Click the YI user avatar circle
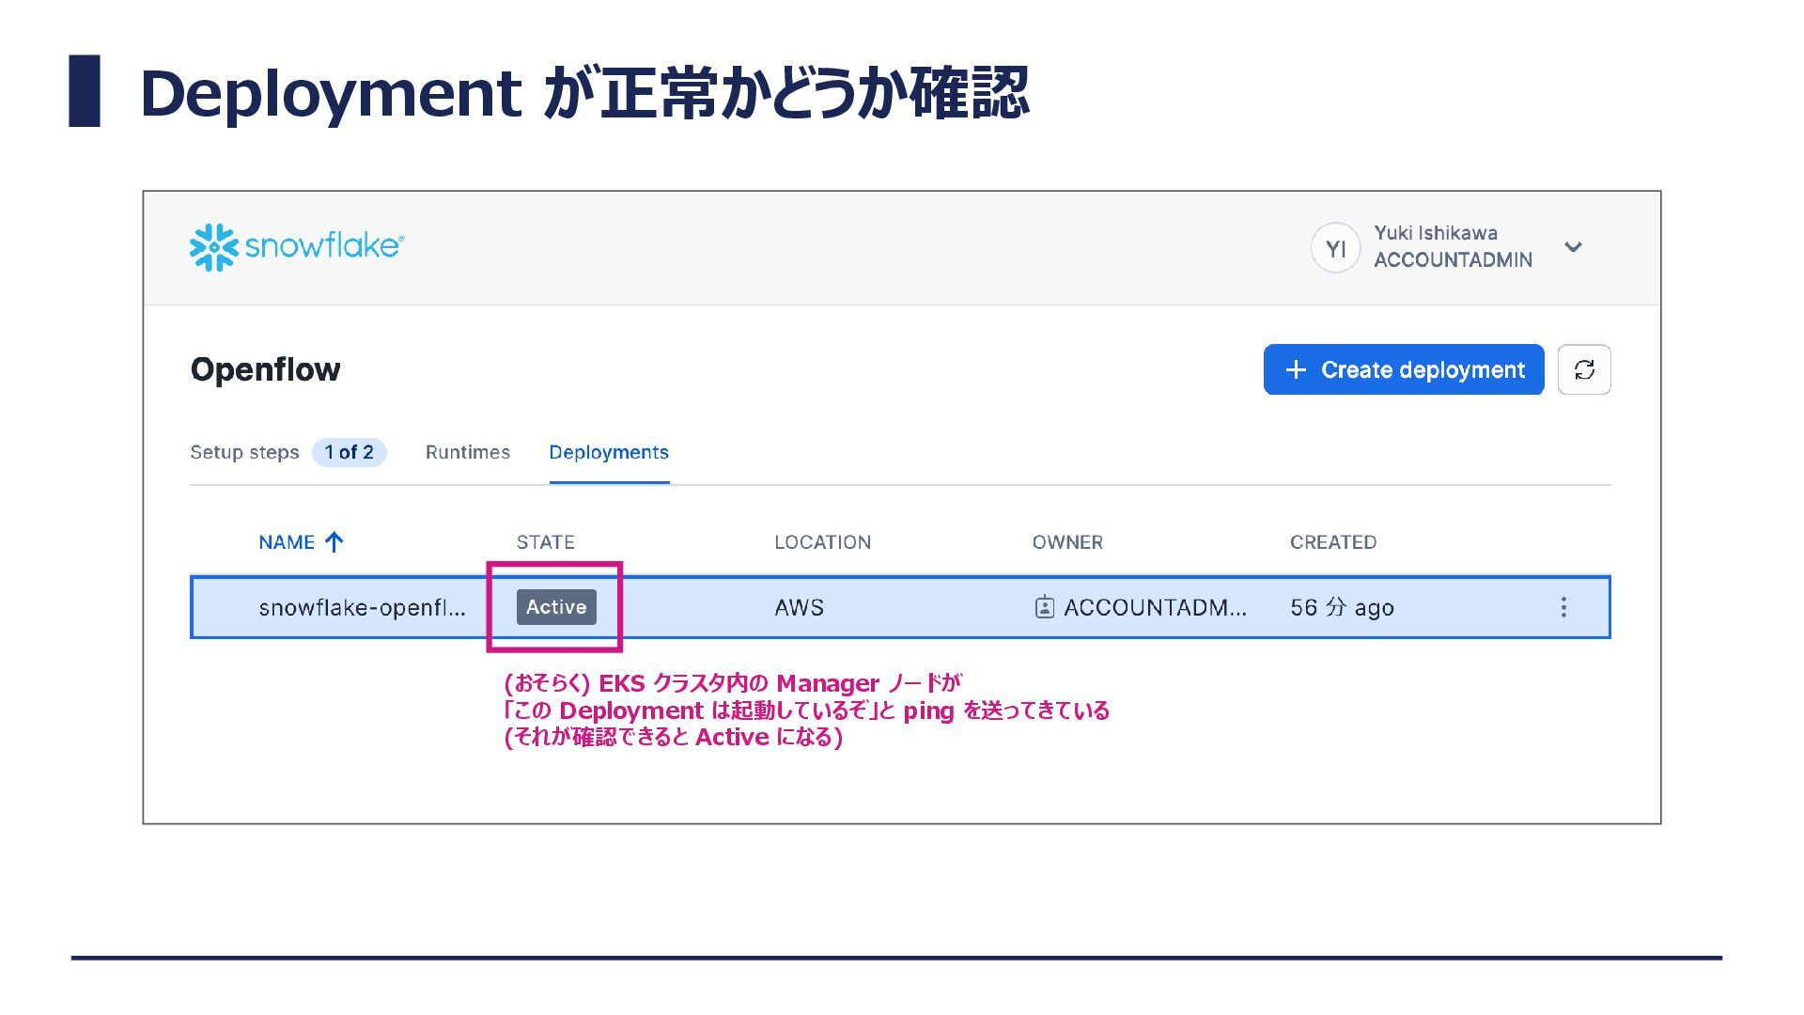The width and height of the screenshot is (1804, 1015). tap(1335, 248)
